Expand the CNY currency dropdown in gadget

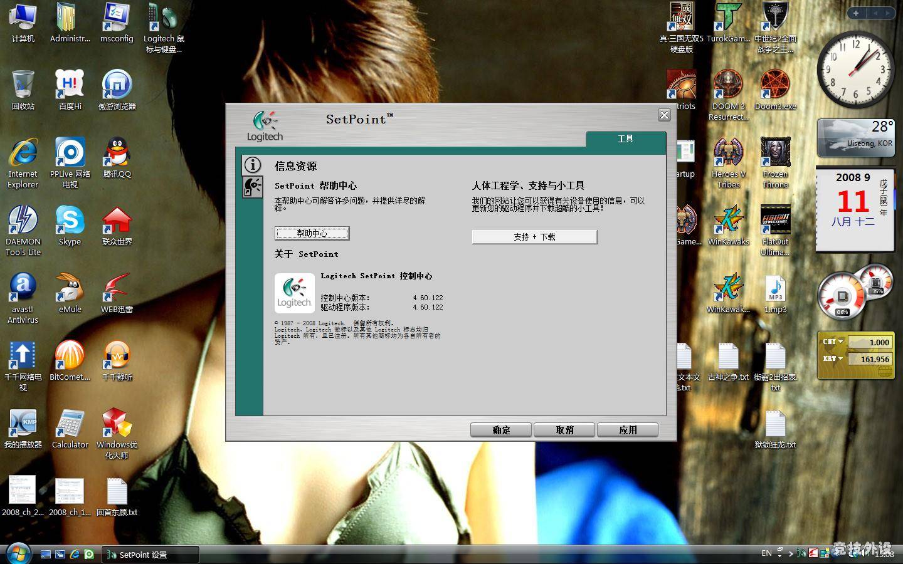(x=841, y=342)
